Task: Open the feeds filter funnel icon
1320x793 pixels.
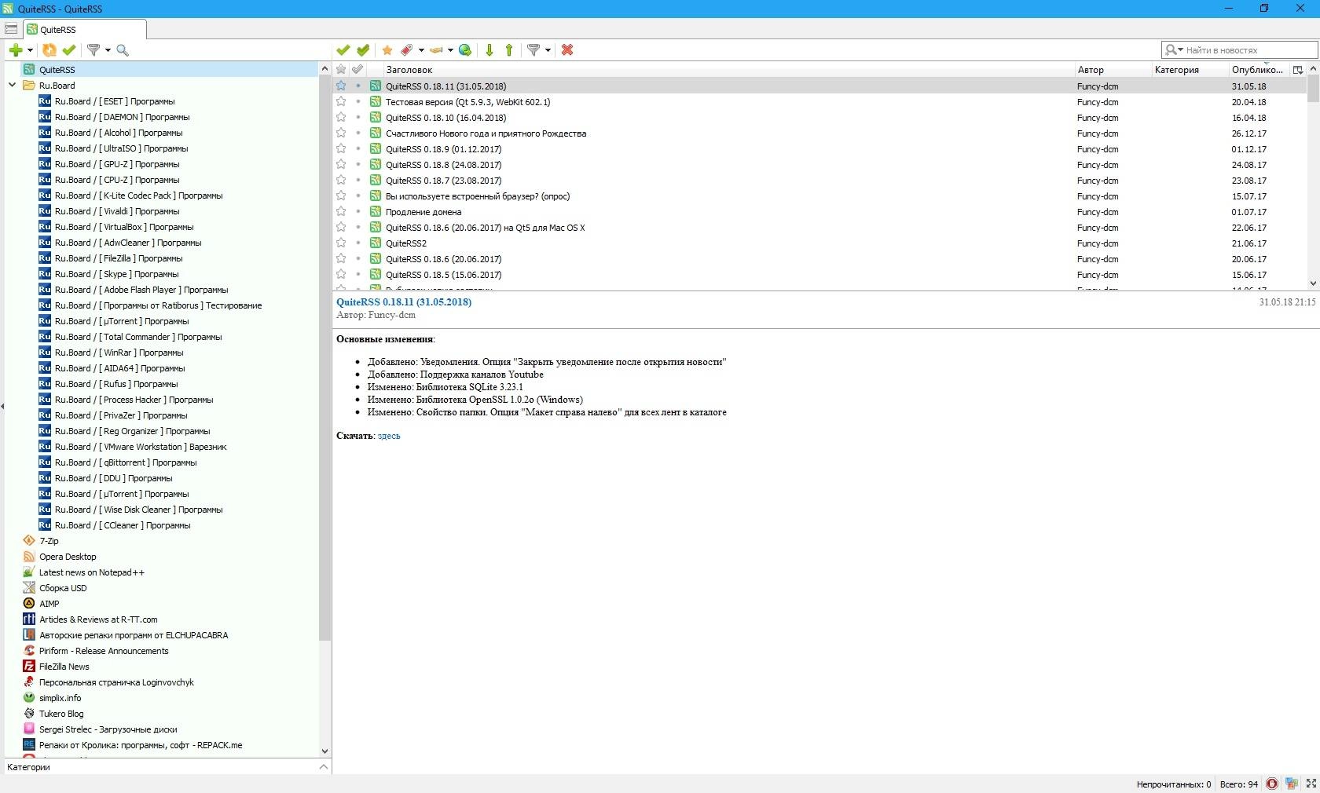Action: point(93,50)
